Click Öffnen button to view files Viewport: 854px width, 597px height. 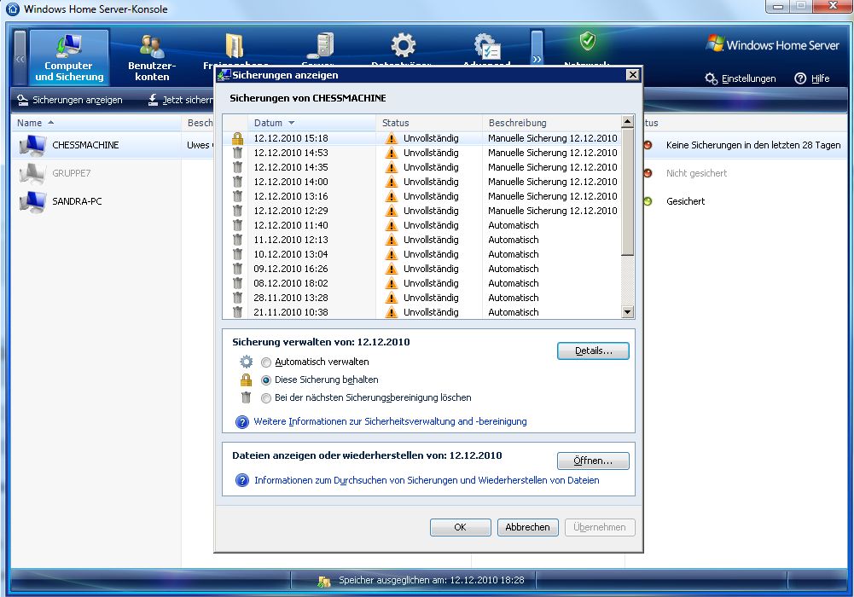click(593, 461)
